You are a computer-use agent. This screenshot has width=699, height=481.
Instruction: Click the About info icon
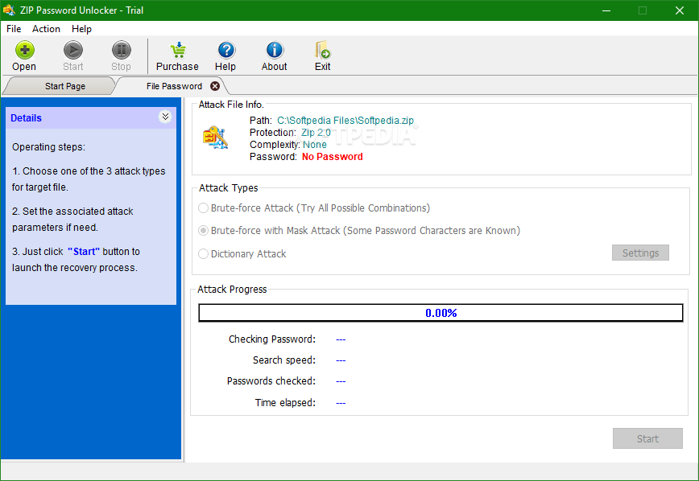274,48
